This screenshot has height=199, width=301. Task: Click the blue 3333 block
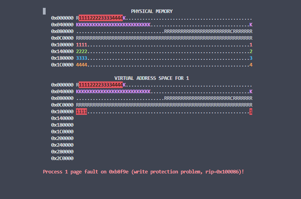(x=81, y=58)
